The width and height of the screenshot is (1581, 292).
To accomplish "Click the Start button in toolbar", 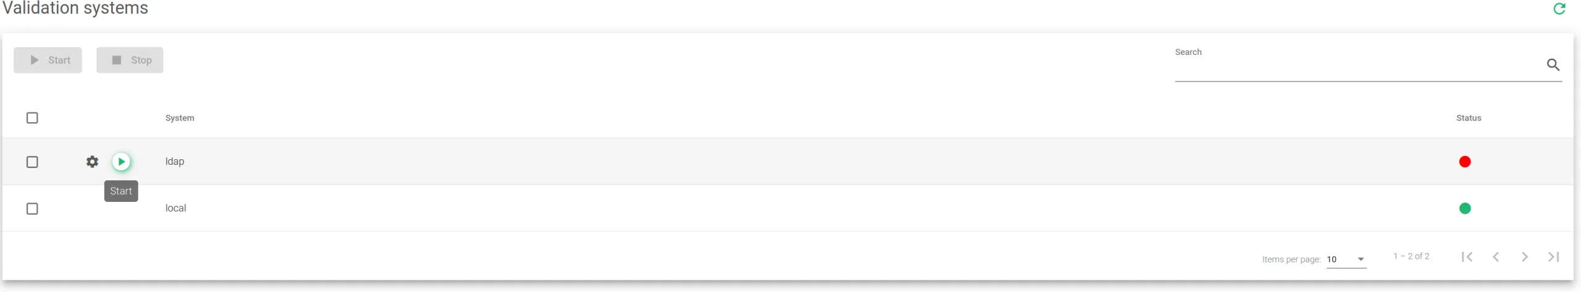I will [48, 60].
